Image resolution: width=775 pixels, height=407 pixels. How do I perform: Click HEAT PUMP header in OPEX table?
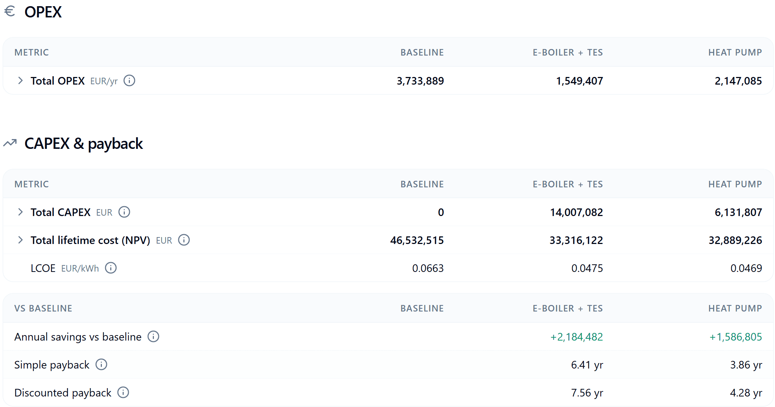click(735, 52)
